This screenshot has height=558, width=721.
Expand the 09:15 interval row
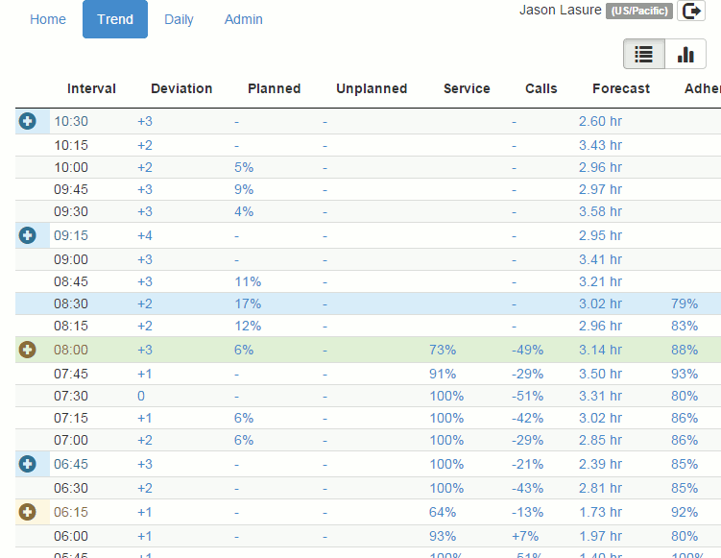coord(27,235)
